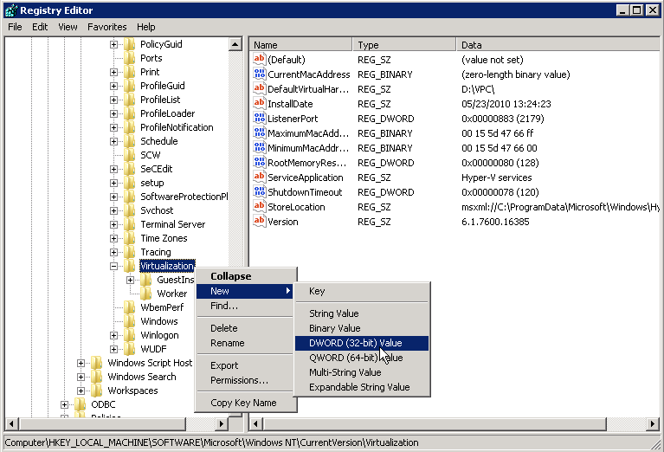Select the Worker subkey in tree

pyautogui.click(x=171, y=294)
